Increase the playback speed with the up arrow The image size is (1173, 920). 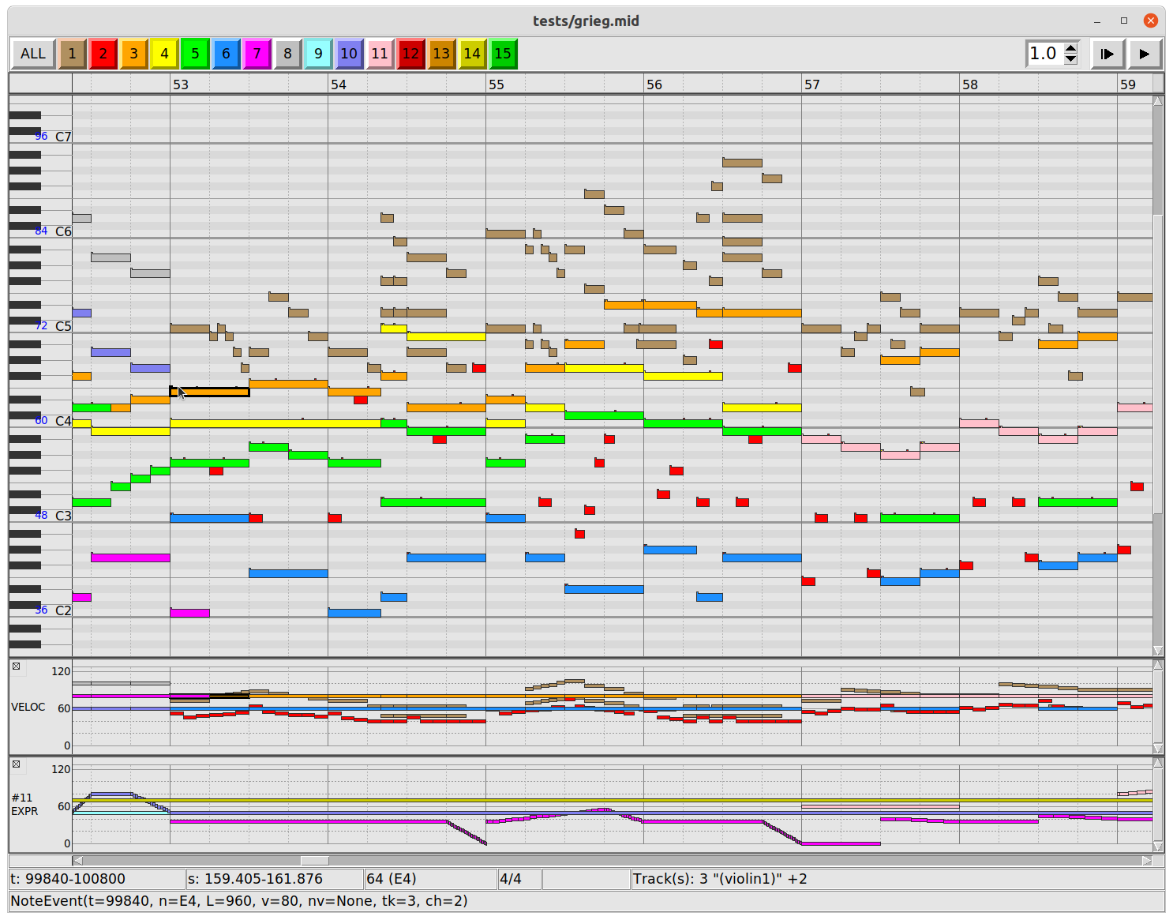[1070, 48]
